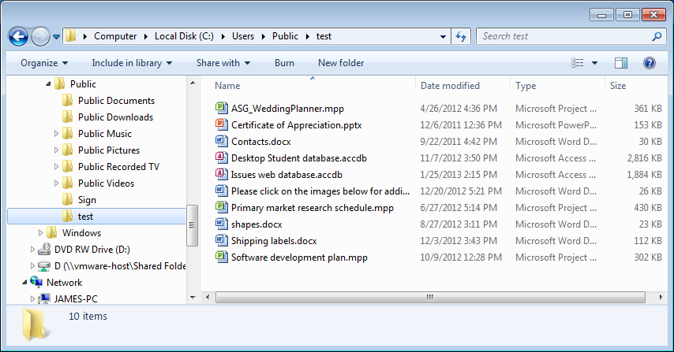This screenshot has width=674, height=352.
Task: Collapse the Public folder in the tree
Action: 48,84
